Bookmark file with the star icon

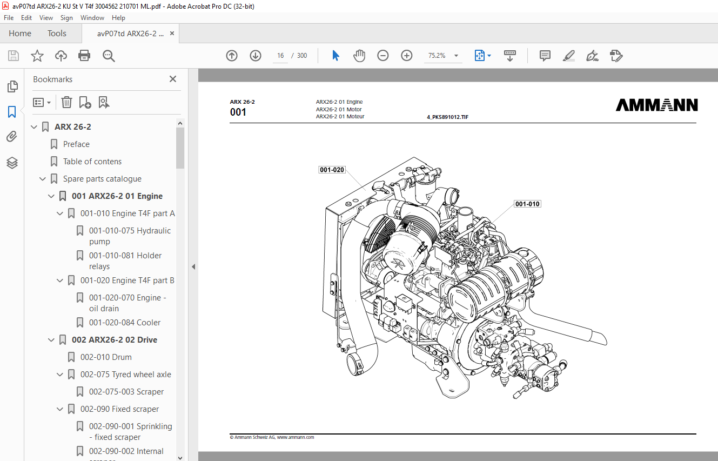[x=37, y=56]
